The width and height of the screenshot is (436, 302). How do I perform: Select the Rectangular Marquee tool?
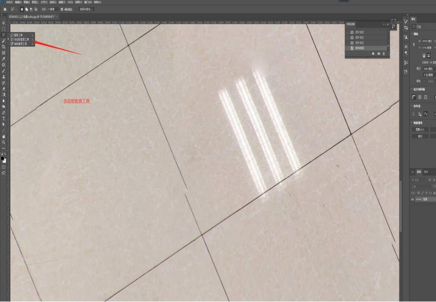[x=4, y=29]
